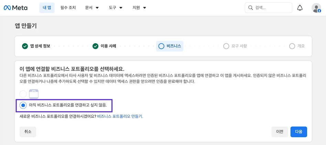
Task: Click the 개요 step in progress bar
Action: point(297,46)
